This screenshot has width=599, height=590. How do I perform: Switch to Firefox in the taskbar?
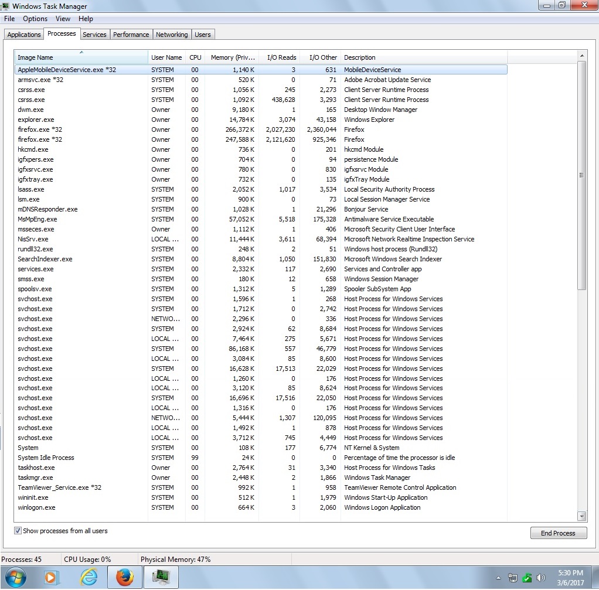coord(124,577)
